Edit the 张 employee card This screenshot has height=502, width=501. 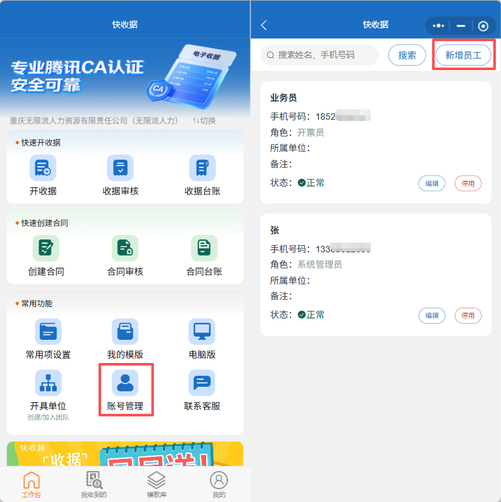(x=432, y=315)
